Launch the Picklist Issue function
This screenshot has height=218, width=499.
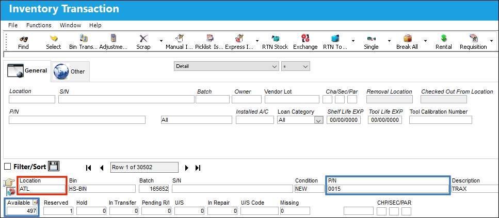[x=210, y=39]
